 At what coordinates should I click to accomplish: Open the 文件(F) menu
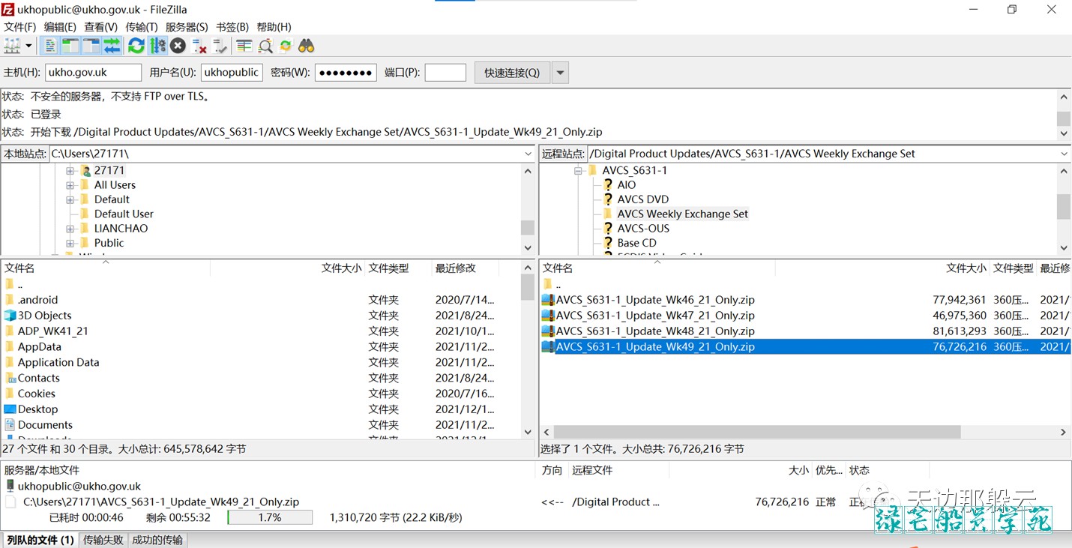(x=20, y=27)
